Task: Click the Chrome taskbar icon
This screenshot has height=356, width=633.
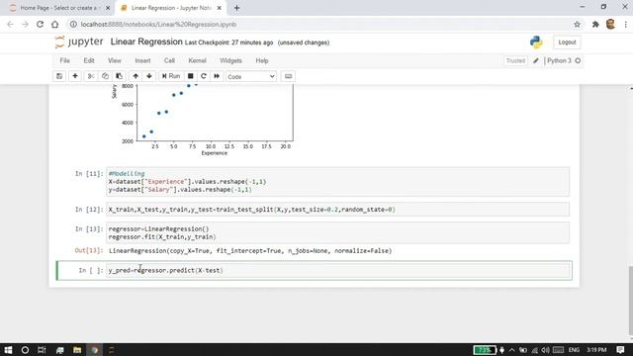Action: tap(95, 350)
